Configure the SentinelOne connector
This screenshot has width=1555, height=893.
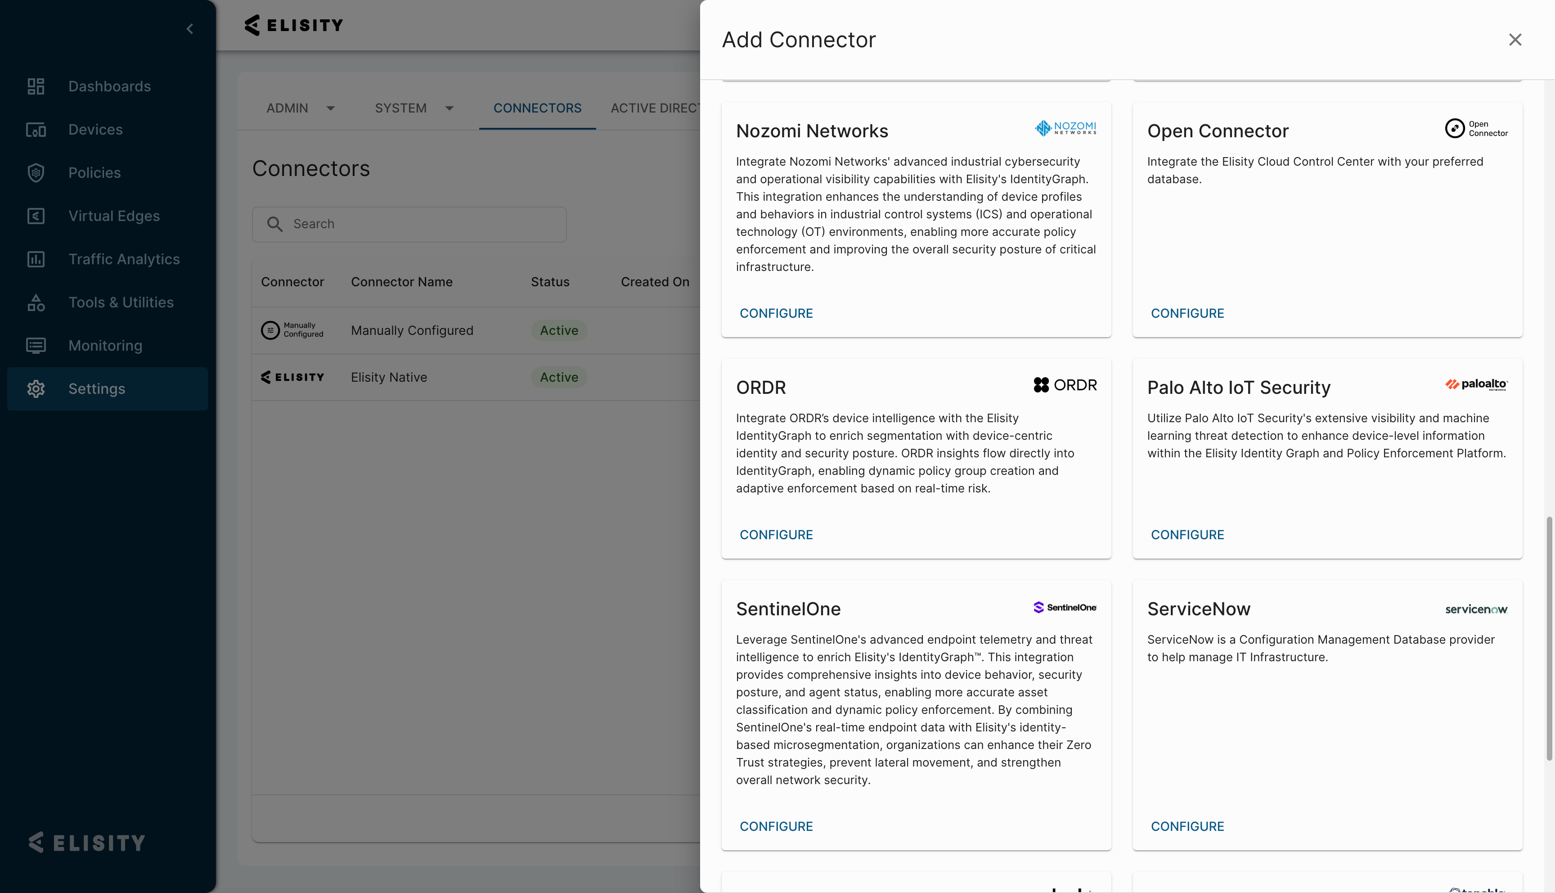[776, 826]
